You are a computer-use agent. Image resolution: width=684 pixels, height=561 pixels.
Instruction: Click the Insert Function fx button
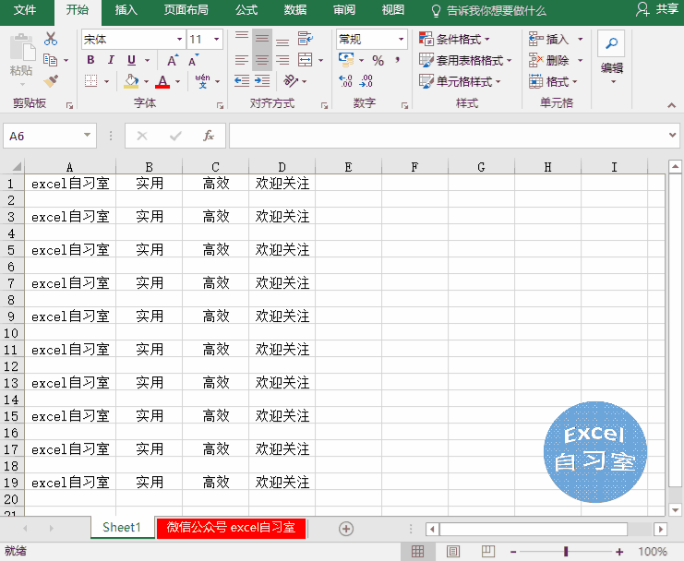pyautogui.click(x=209, y=136)
